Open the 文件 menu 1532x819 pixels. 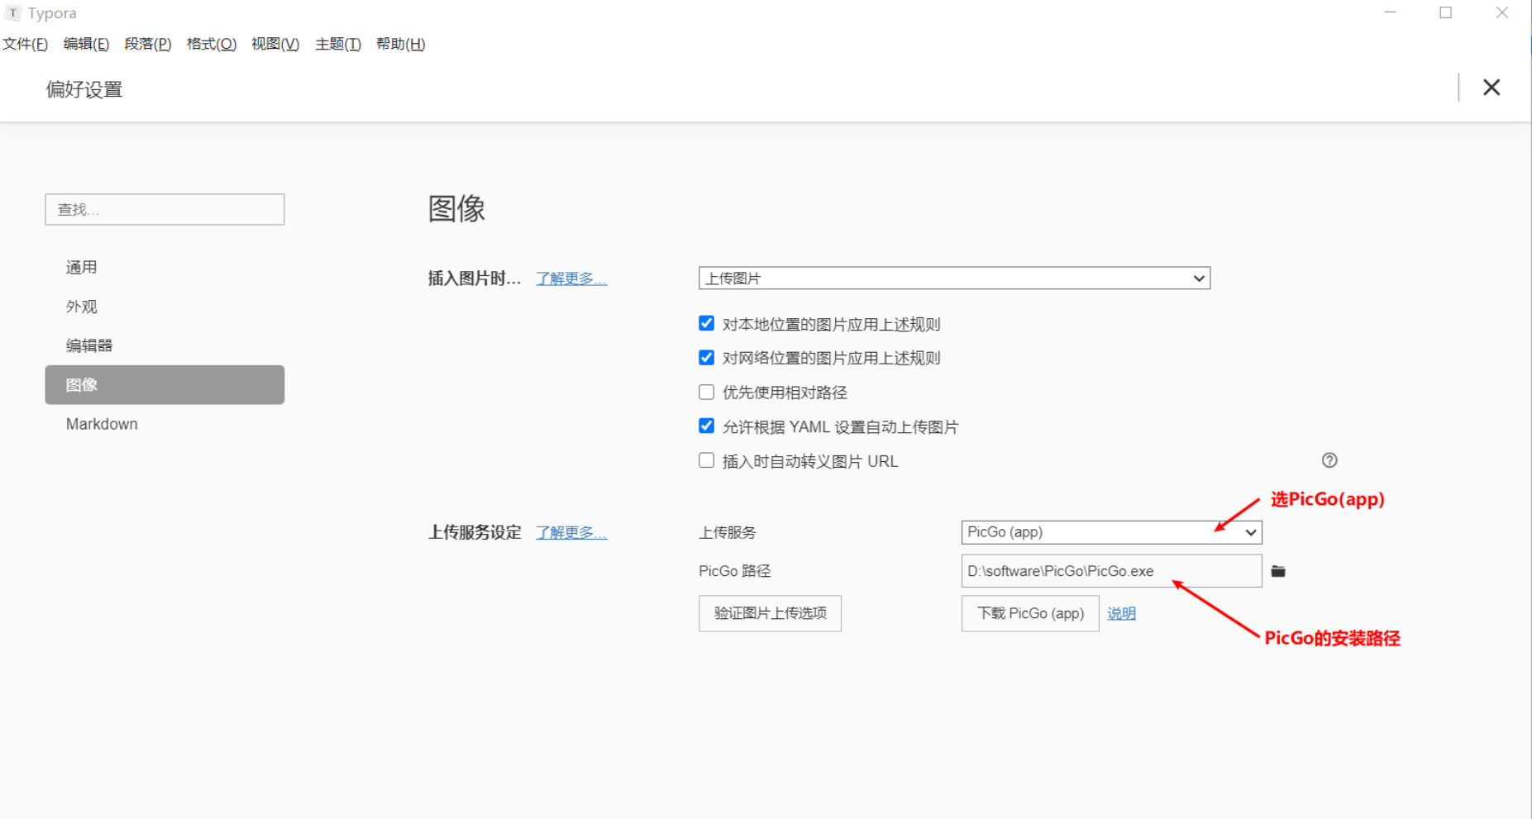click(24, 44)
